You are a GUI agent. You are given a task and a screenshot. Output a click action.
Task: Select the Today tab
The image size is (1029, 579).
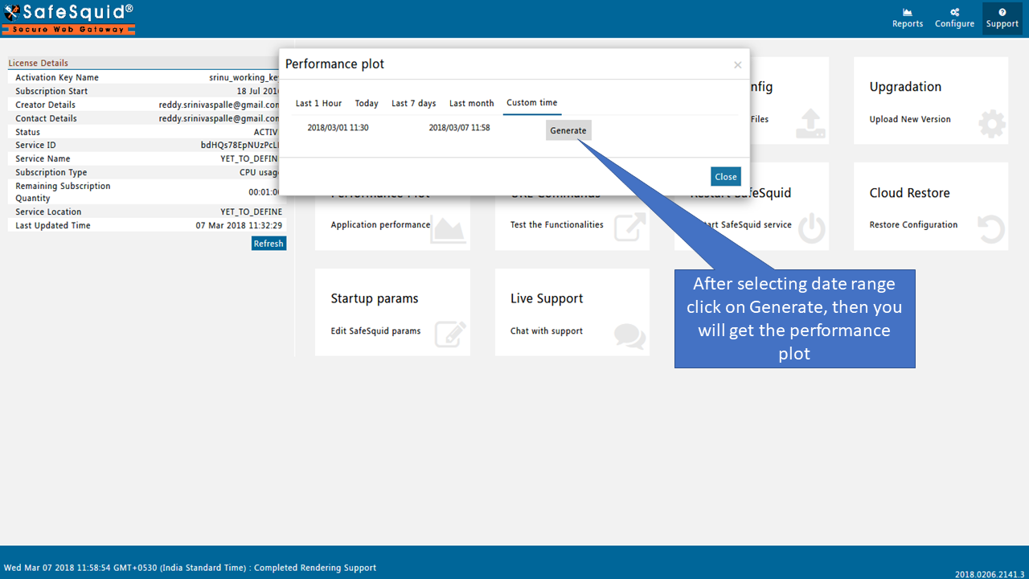[x=367, y=103]
